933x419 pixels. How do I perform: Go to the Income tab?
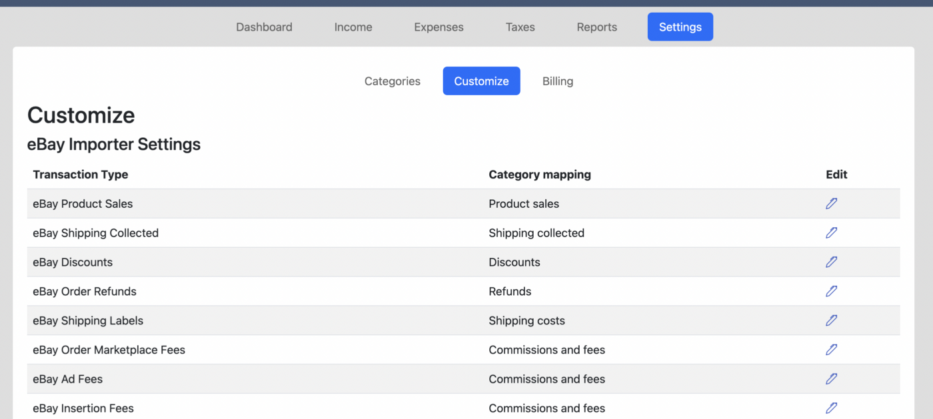pyautogui.click(x=353, y=27)
